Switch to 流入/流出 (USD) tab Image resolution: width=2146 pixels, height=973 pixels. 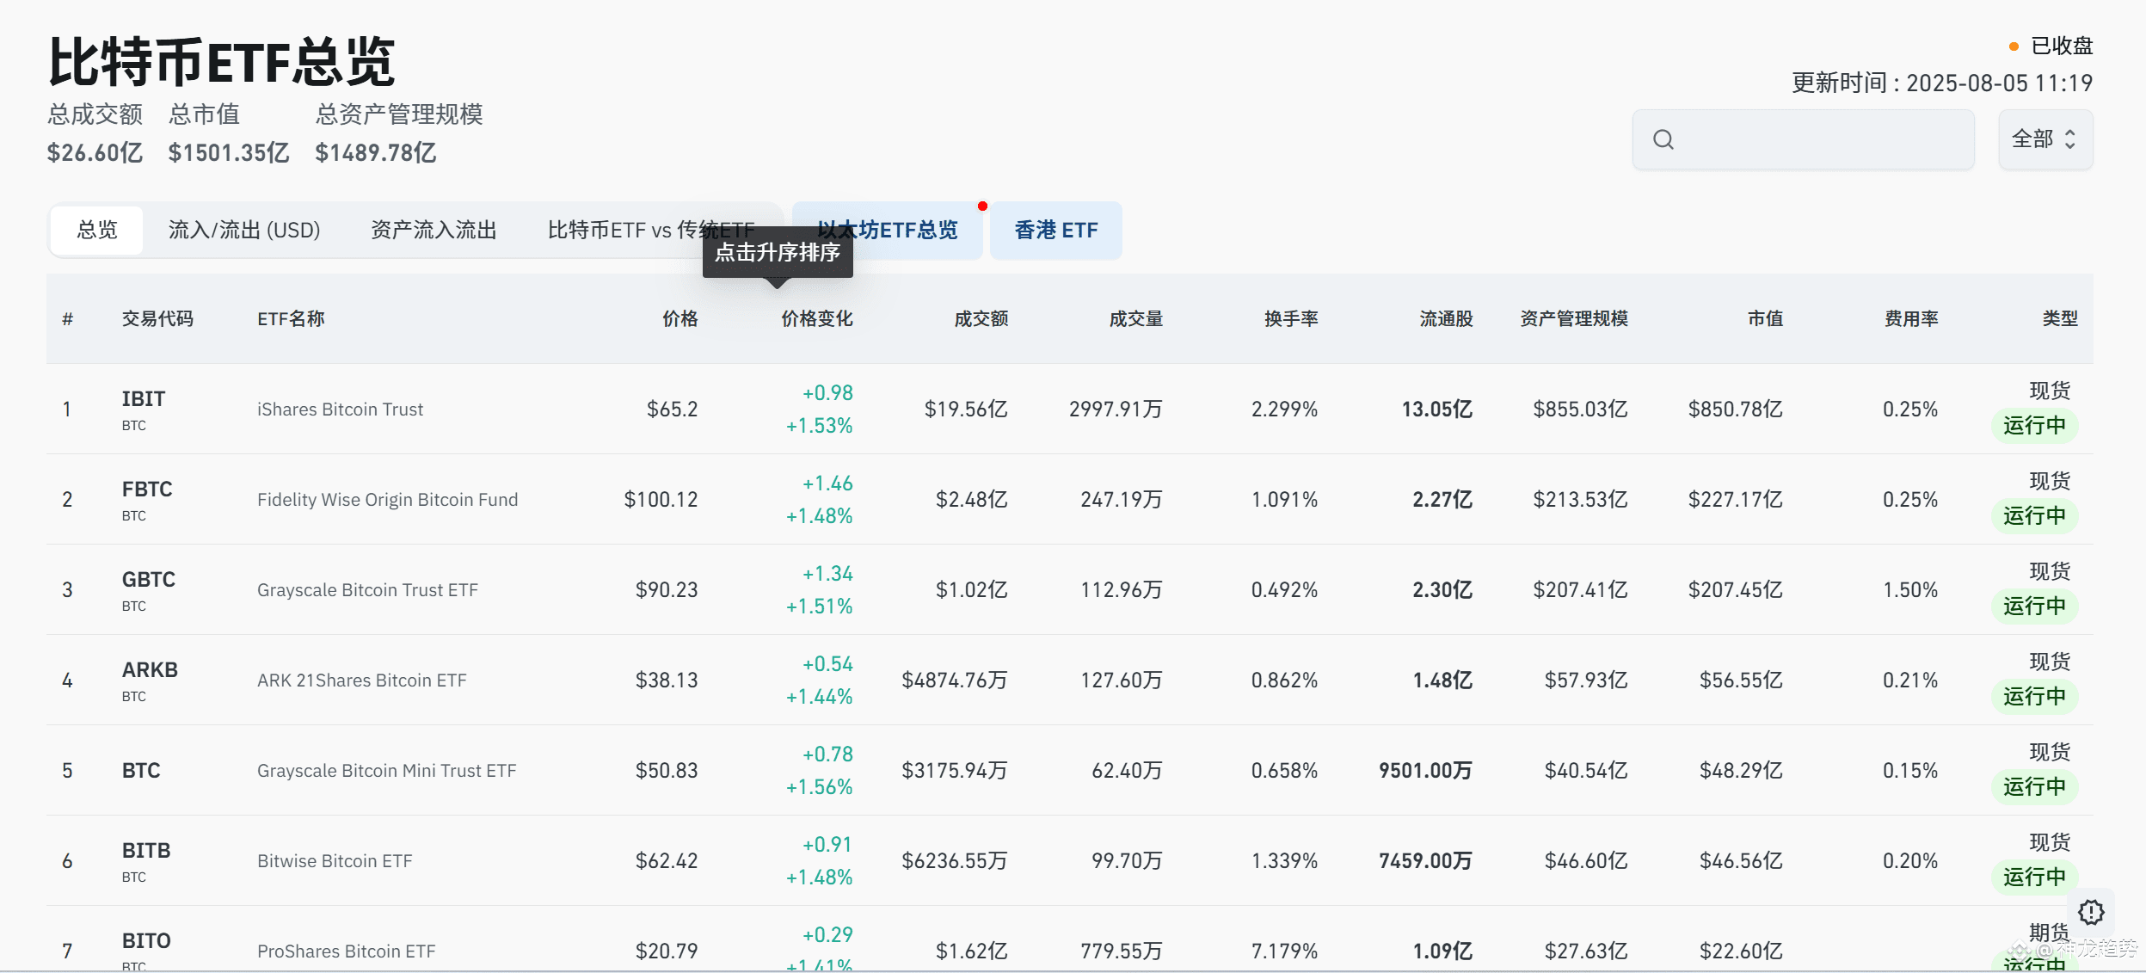tap(244, 230)
